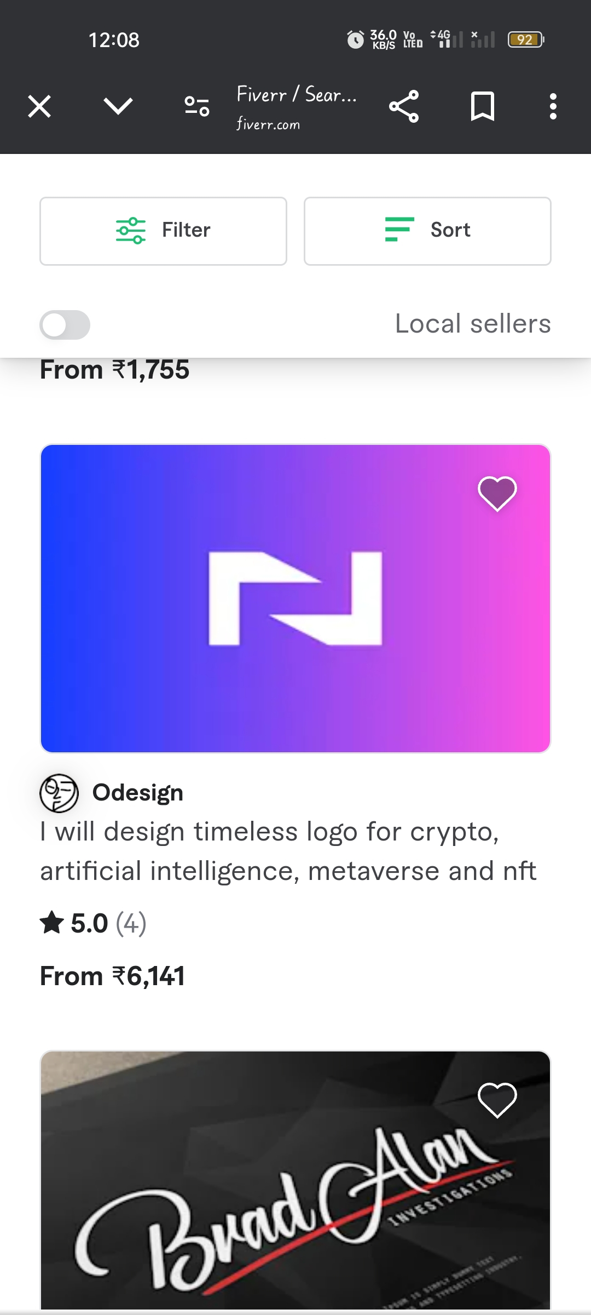Open timeless crypto logo gig title
Screen dimensions: 591x1315
click(x=288, y=851)
